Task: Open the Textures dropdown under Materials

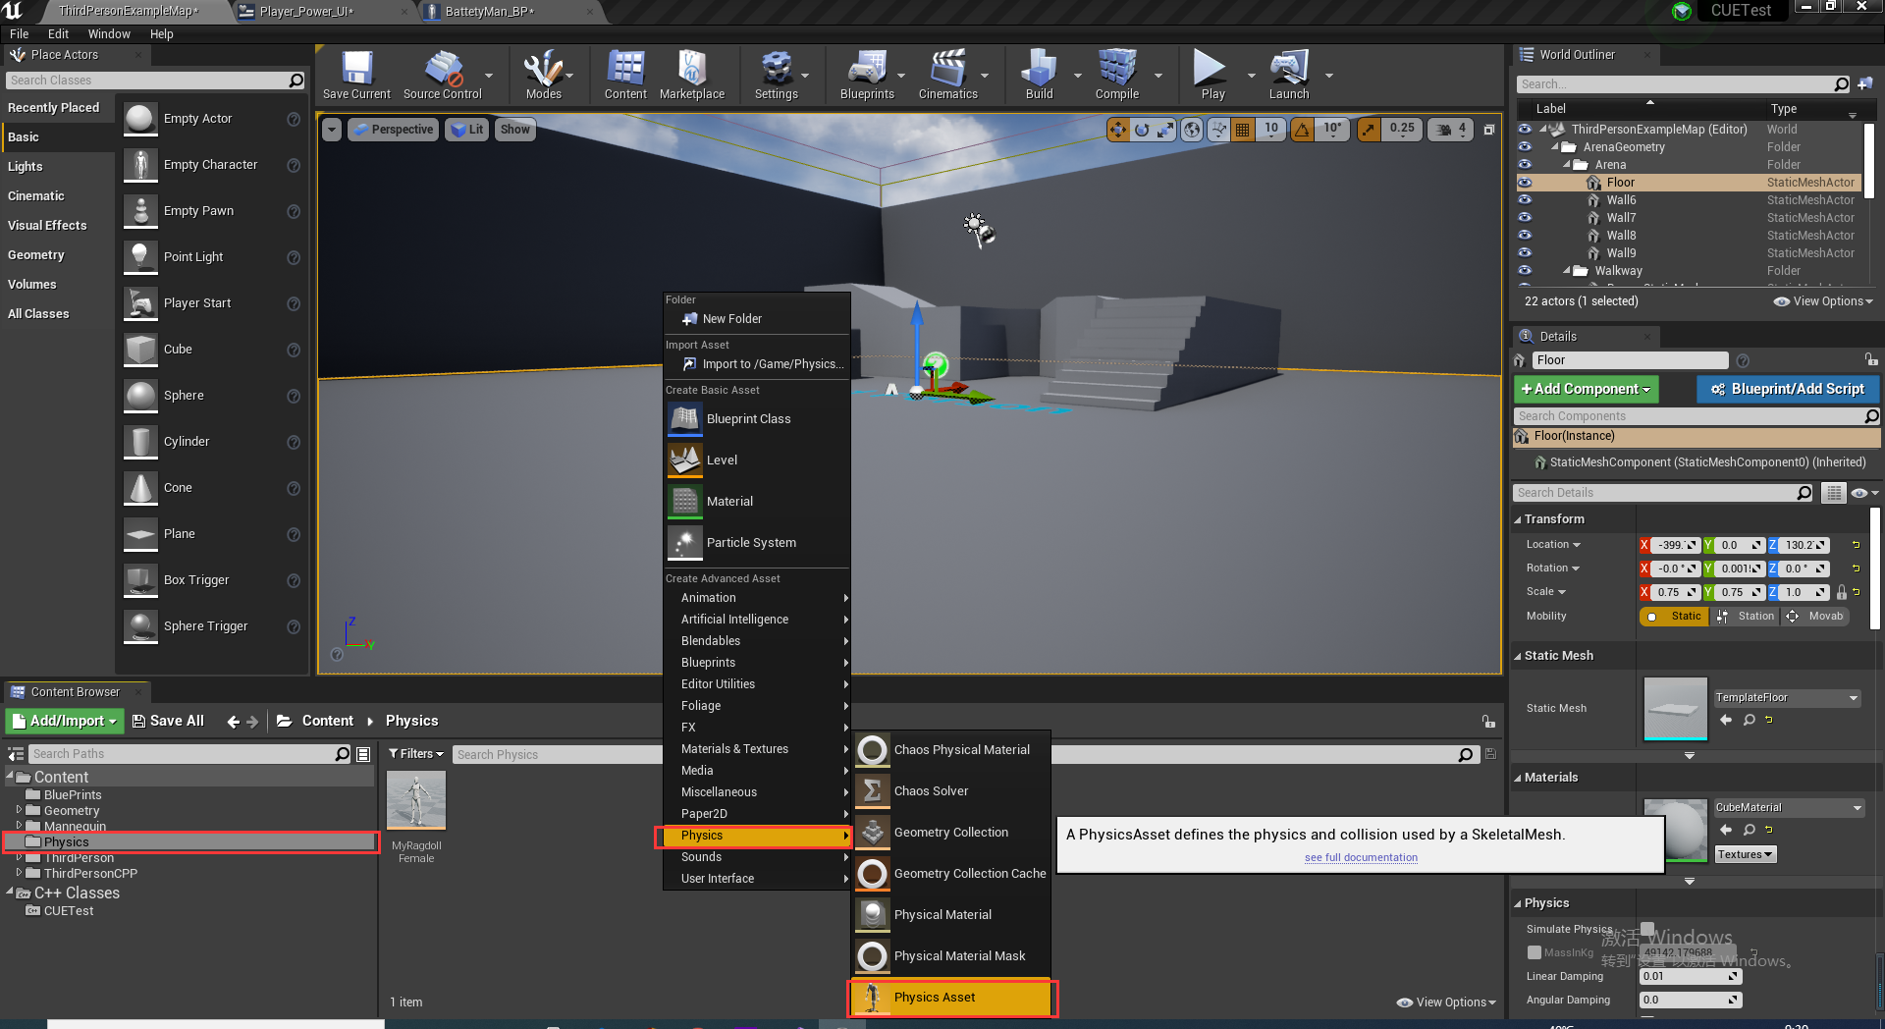Action: coord(1745,854)
